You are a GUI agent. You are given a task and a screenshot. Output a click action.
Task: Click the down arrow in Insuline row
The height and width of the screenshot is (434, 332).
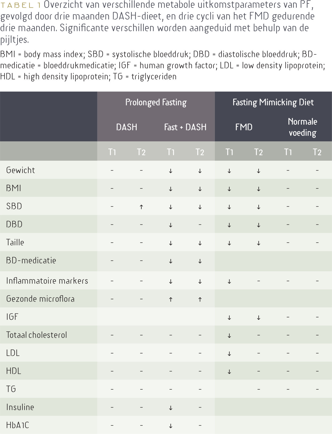pyautogui.click(x=171, y=408)
